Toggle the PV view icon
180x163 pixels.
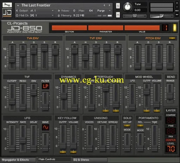[x=177, y=15]
